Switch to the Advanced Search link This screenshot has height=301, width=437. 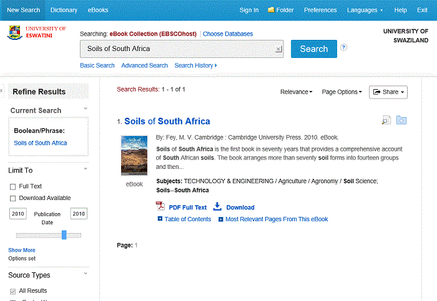pos(144,65)
